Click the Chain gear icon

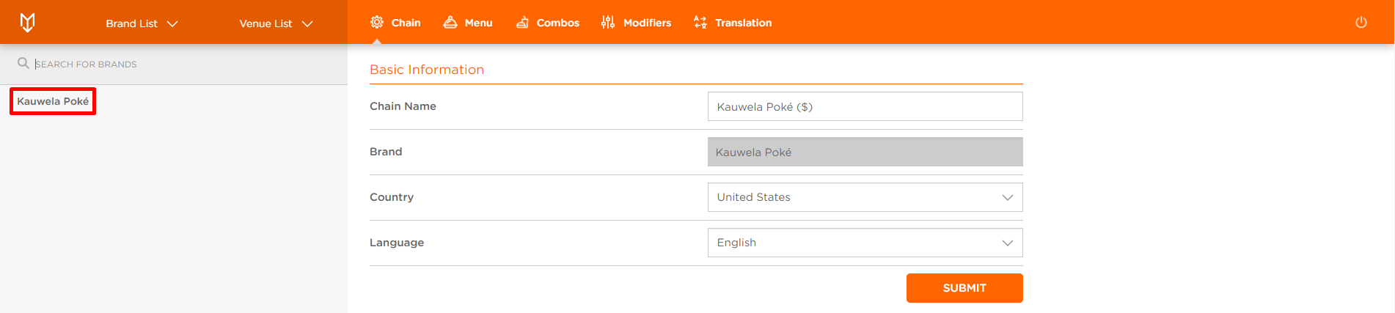point(377,22)
